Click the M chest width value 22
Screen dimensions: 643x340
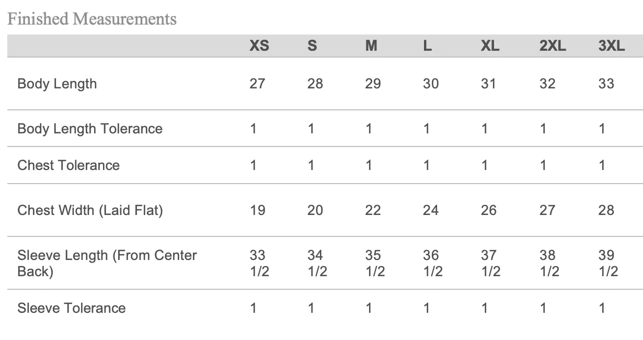[x=373, y=210]
